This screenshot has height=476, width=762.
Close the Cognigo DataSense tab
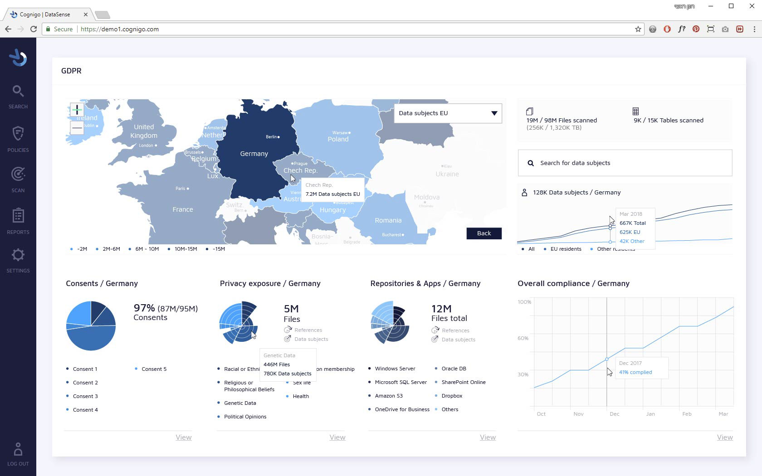(86, 15)
